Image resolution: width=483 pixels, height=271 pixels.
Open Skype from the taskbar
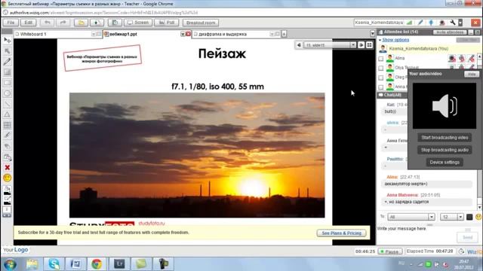[54, 264]
